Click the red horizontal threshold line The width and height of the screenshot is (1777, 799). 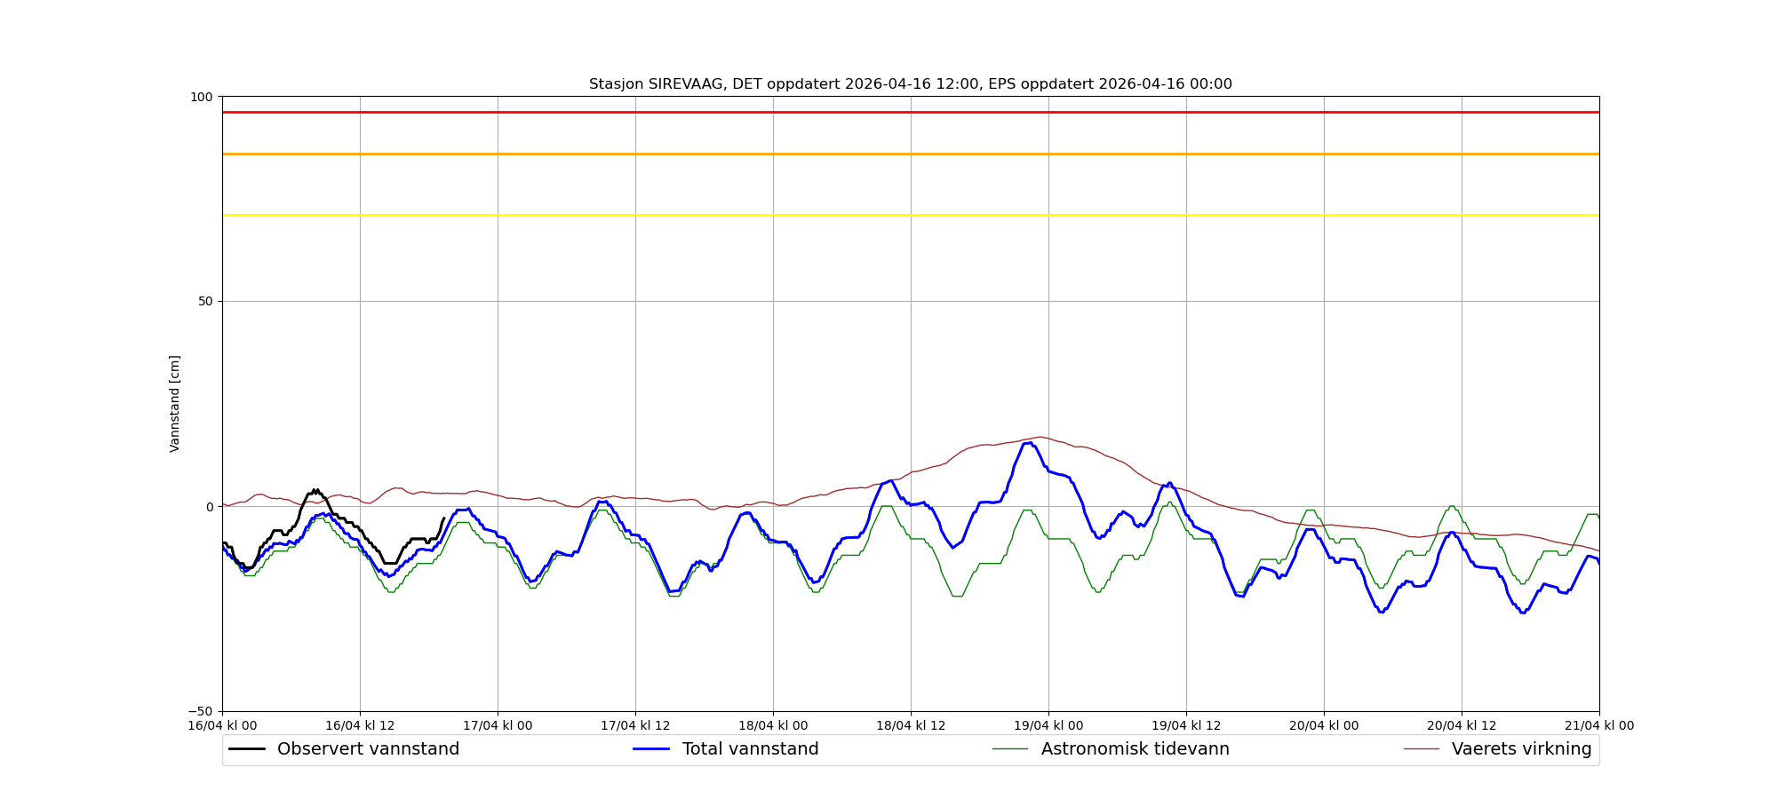[x=910, y=113]
